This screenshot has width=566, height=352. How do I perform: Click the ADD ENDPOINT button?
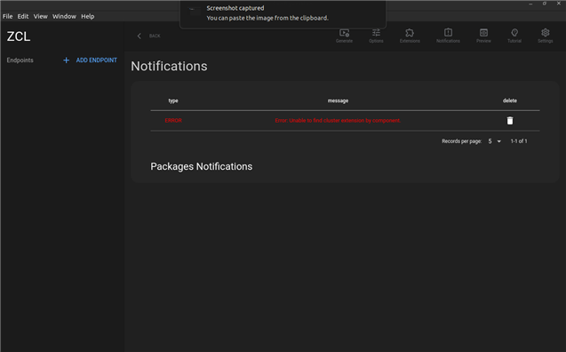[x=90, y=60]
